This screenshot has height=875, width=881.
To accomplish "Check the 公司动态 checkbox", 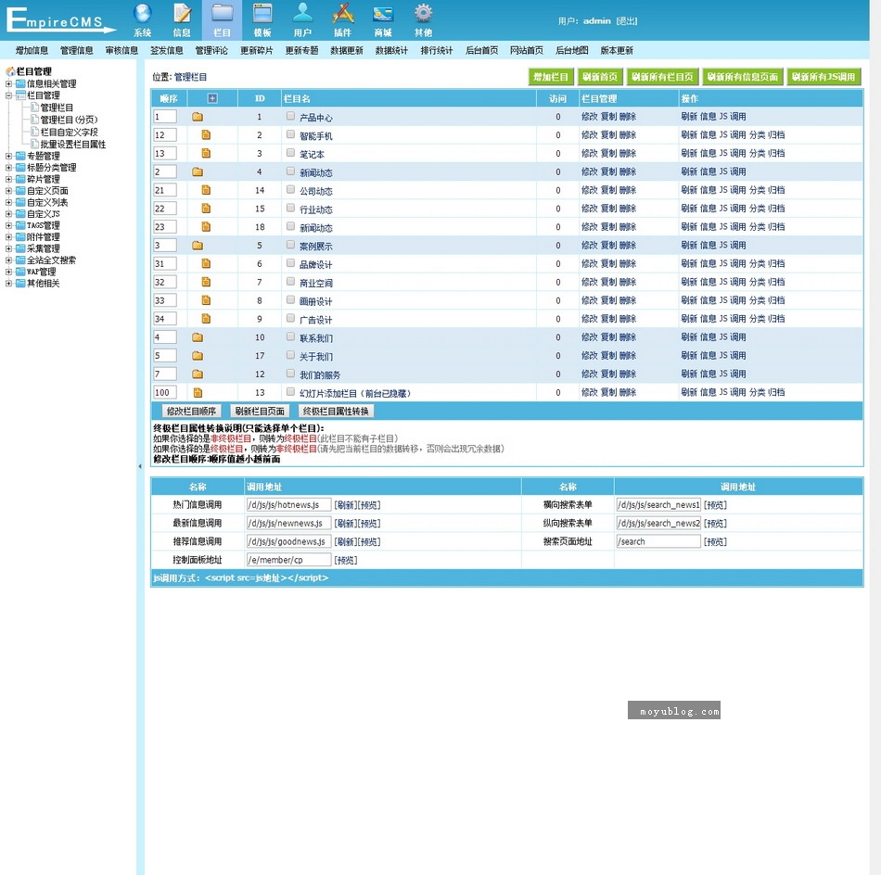I will [x=290, y=190].
